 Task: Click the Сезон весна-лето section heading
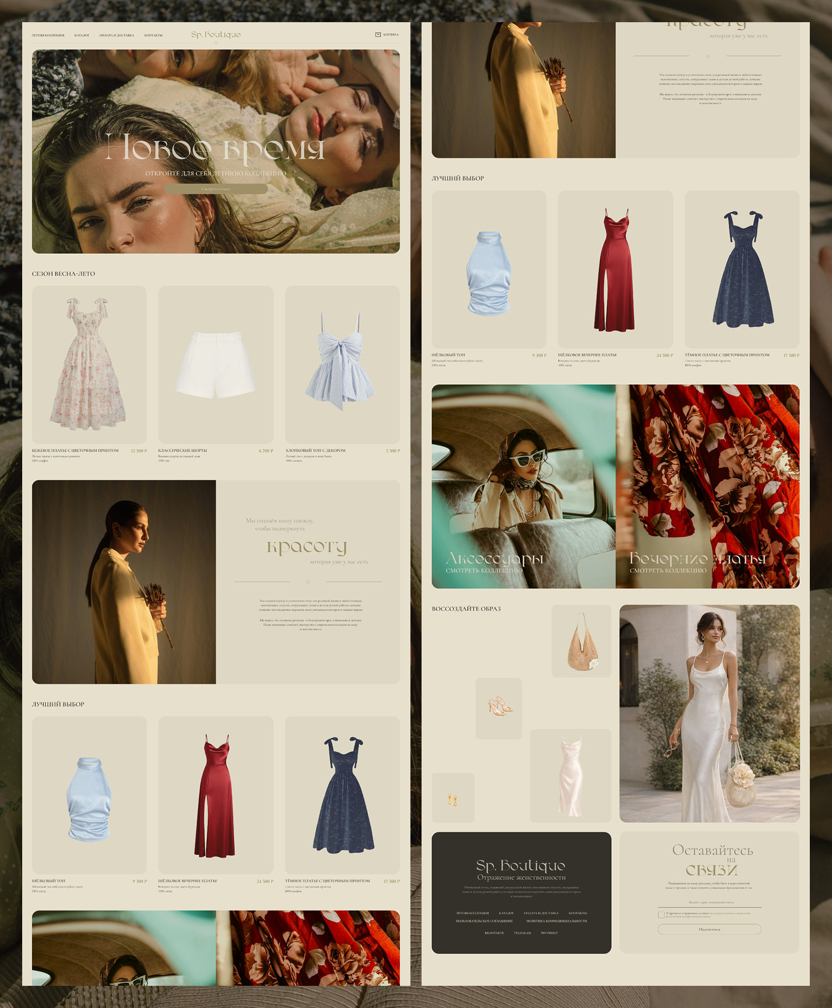pyautogui.click(x=64, y=274)
